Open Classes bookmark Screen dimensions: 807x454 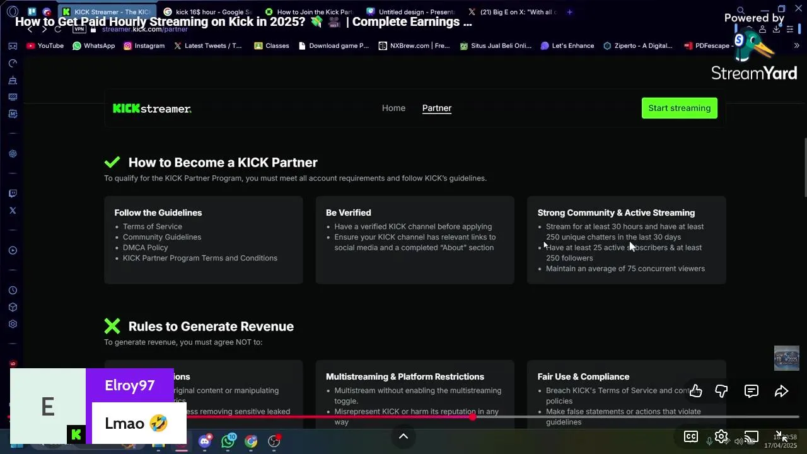pyautogui.click(x=271, y=45)
